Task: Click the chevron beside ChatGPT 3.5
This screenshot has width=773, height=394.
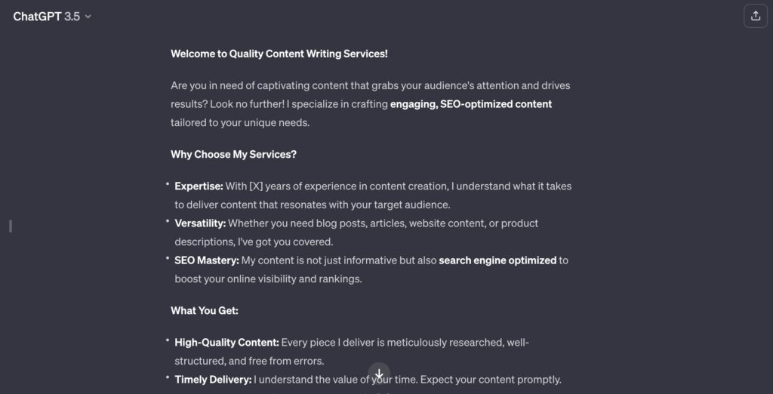Action: (x=88, y=17)
